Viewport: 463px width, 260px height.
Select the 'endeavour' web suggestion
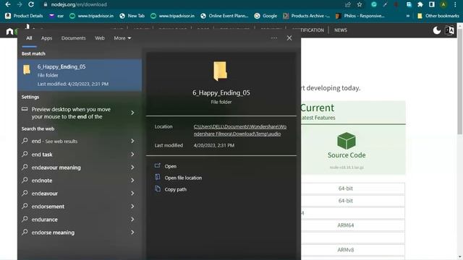point(44,194)
